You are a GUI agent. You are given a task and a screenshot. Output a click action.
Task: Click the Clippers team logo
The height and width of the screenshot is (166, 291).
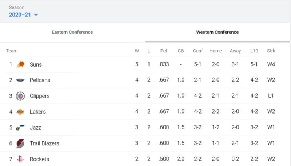[x=20, y=96]
